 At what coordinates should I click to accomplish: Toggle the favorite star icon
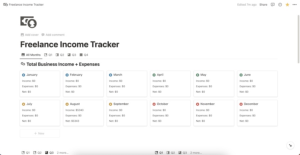click(287, 5)
